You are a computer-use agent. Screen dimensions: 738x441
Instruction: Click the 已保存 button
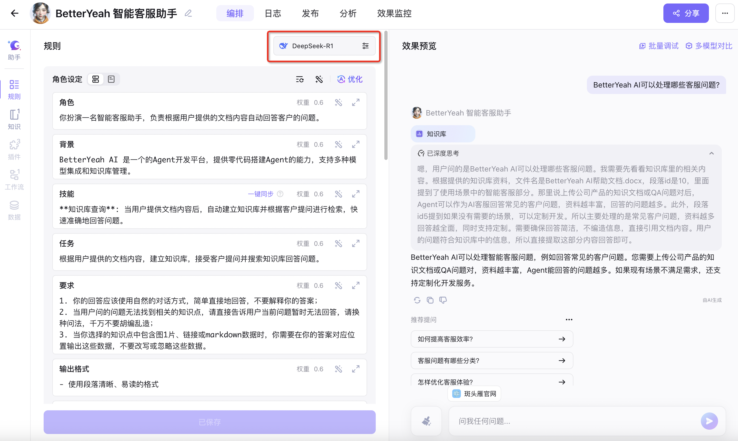[x=210, y=422]
